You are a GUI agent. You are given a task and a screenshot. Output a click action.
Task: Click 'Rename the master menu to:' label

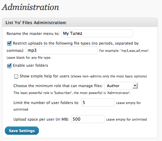point(33,34)
